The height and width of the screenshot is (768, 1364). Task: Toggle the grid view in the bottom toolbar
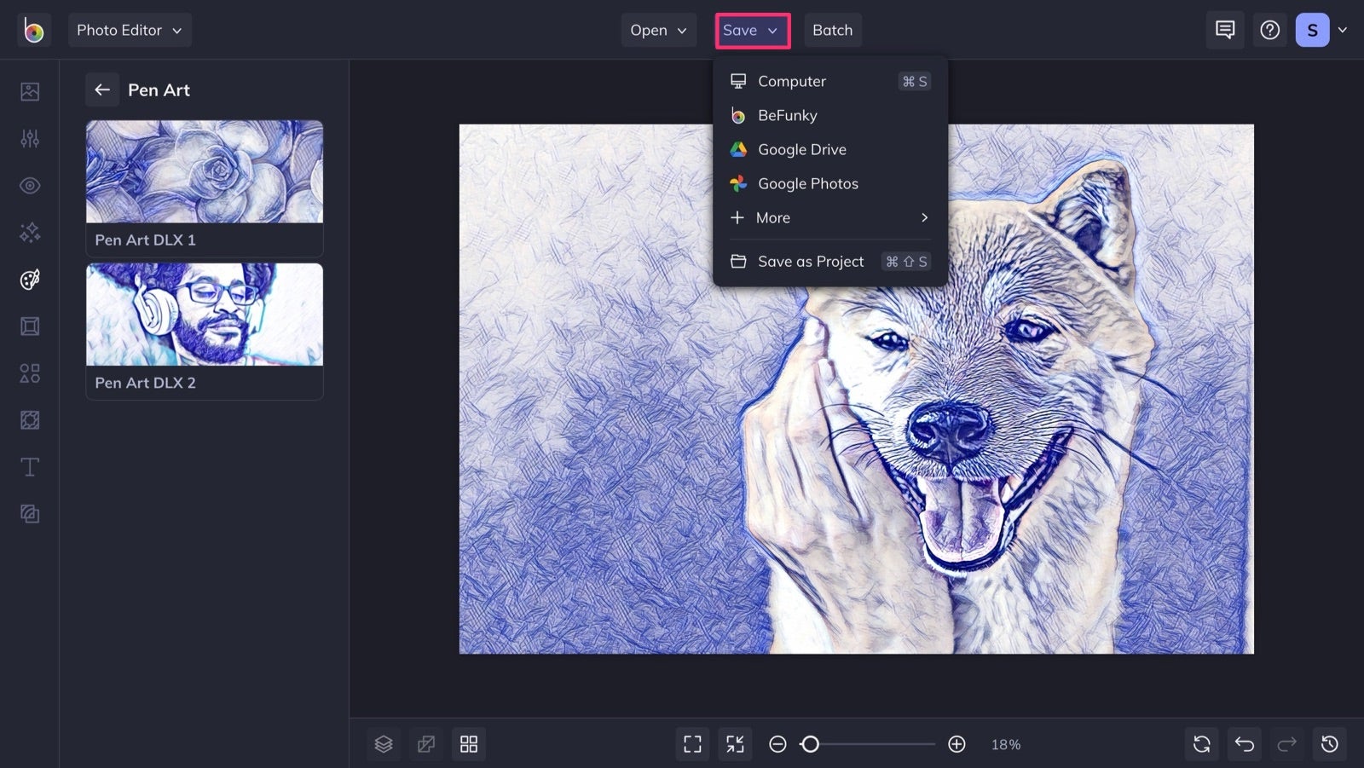[469, 743]
